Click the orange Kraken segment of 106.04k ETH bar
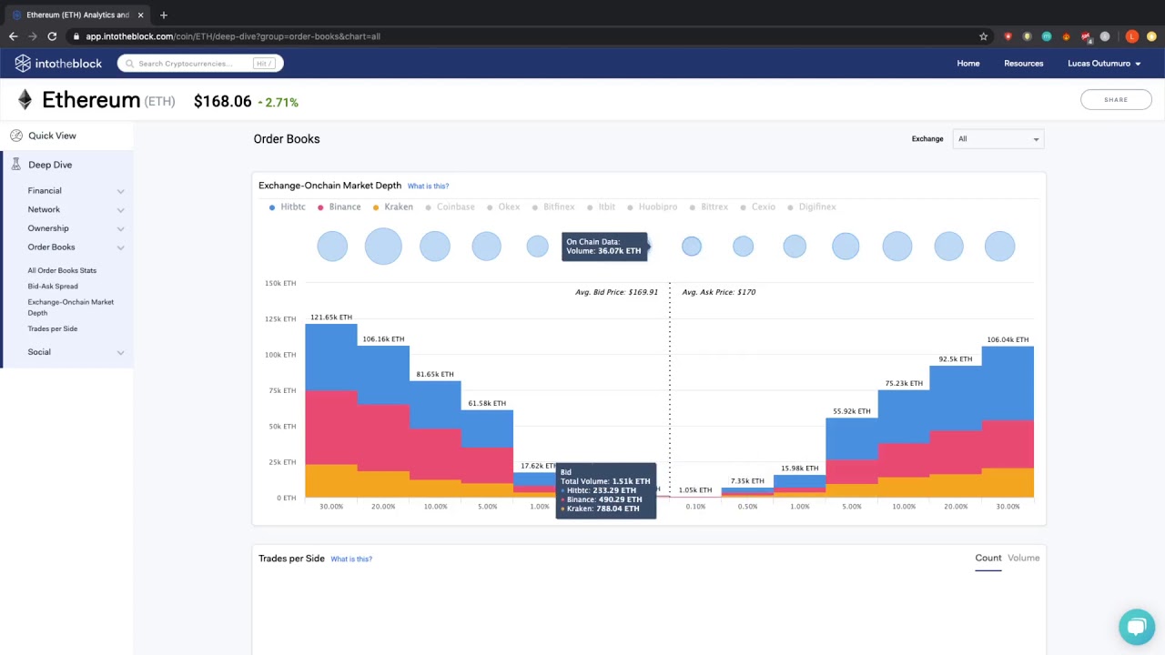1165x655 pixels. click(x=1008, y=482)
